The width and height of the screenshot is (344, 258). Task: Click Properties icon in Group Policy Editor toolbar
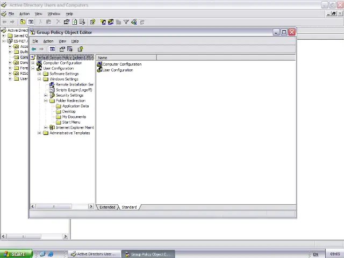pos(62,49)
